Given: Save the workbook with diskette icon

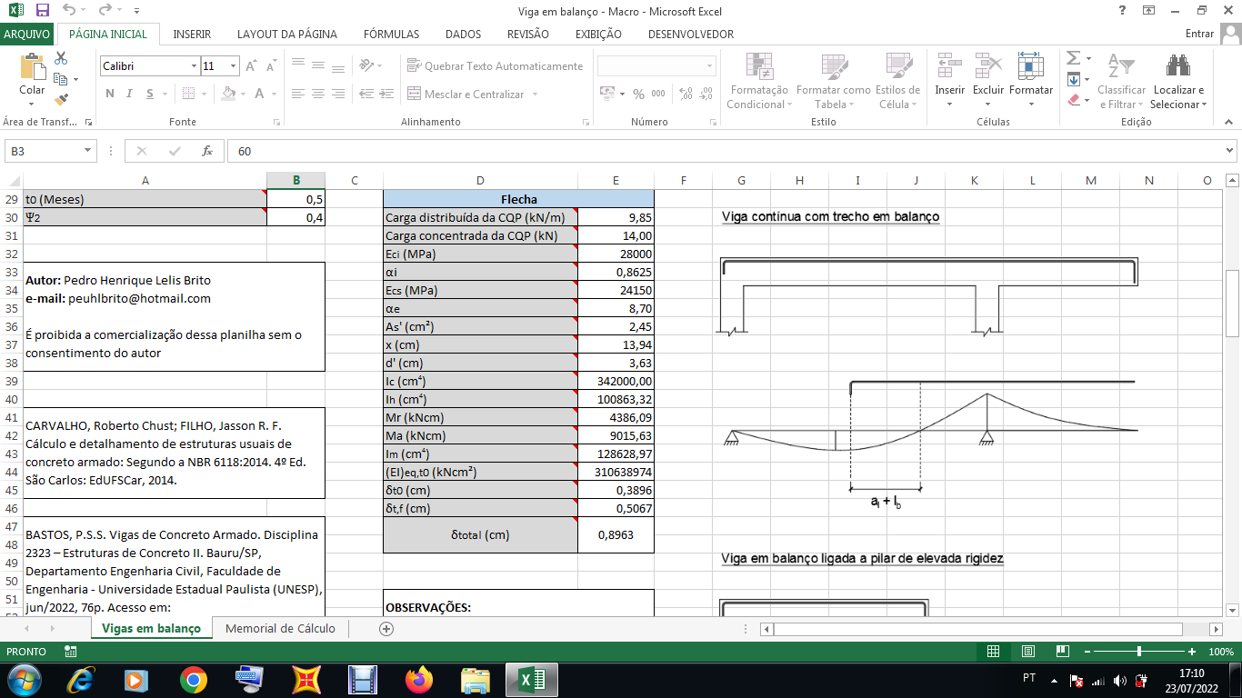Looking at the screenshot, I should click(x=43, y=10).
